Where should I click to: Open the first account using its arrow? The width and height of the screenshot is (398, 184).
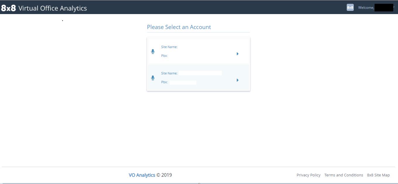click(x=237, y=54)
